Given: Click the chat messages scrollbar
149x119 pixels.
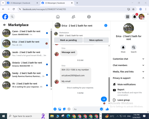Looking at the screenshot, I should point(109,89).
